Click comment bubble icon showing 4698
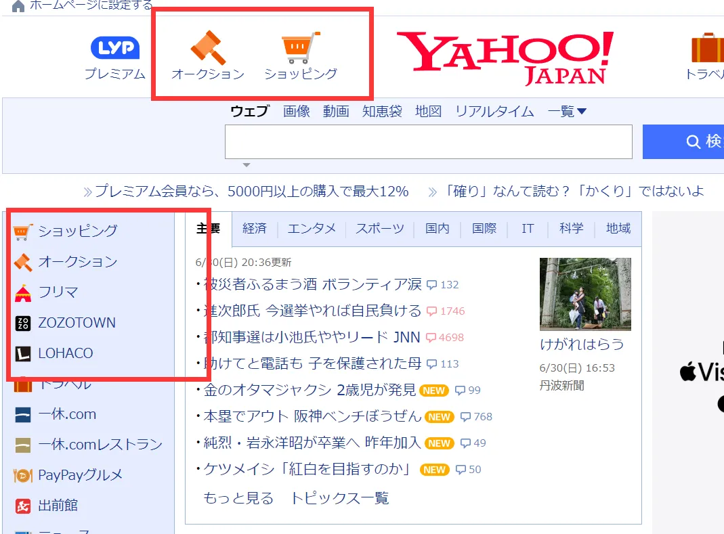This screenshot has height=534, width=724. (430, 338)
